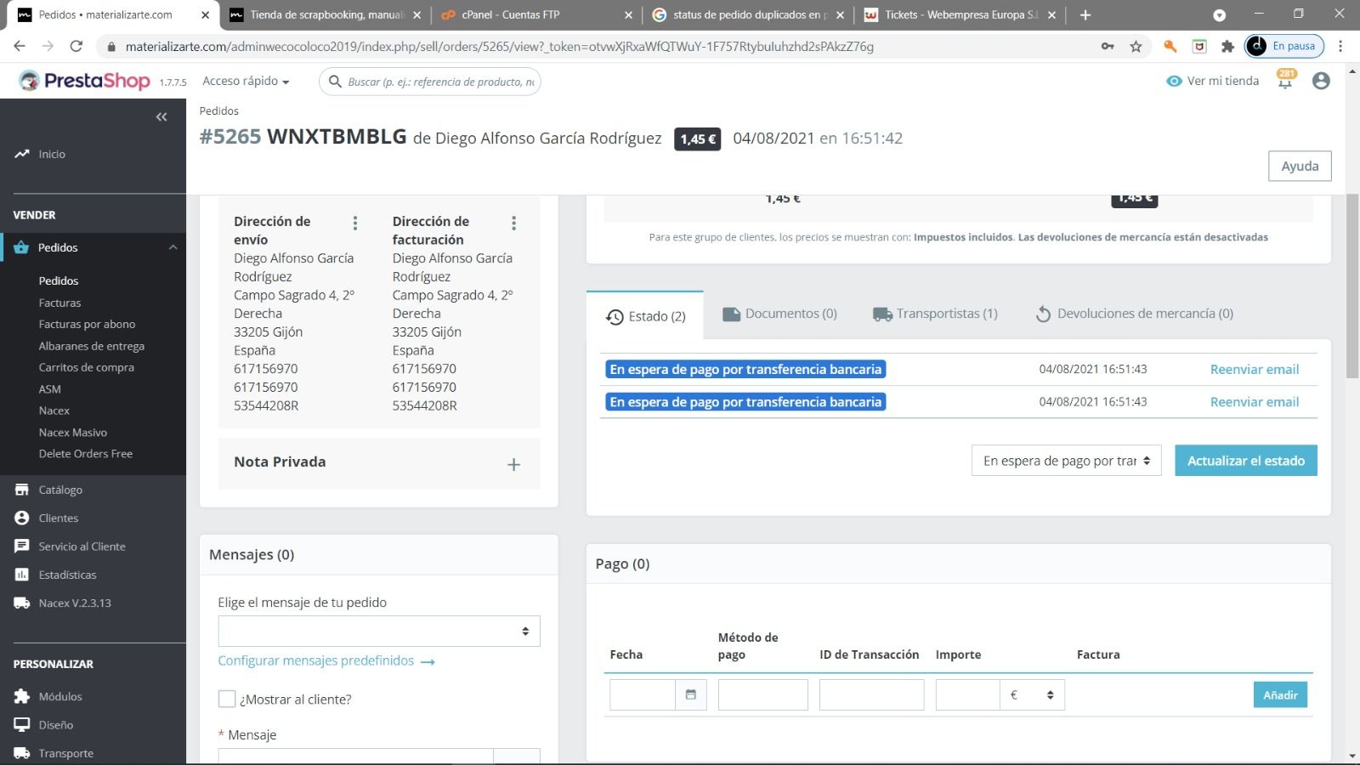1360x765 pixels.
Task: Open new browser tab with plus
Action: coord(1085,14)
